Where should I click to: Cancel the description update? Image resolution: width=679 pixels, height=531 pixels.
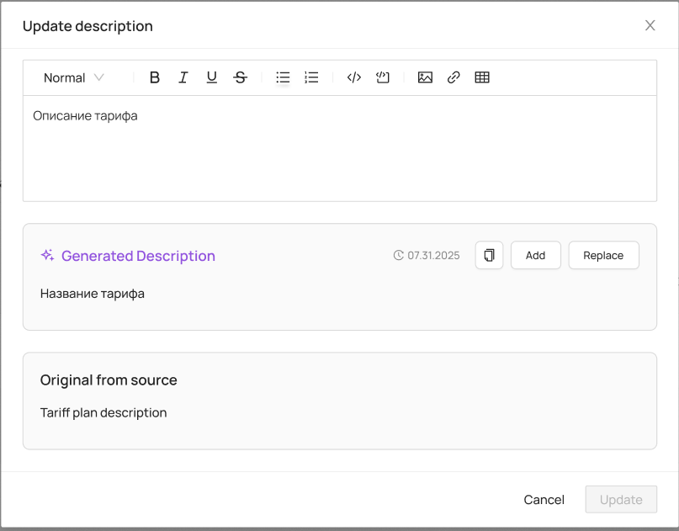pos(544,500)
